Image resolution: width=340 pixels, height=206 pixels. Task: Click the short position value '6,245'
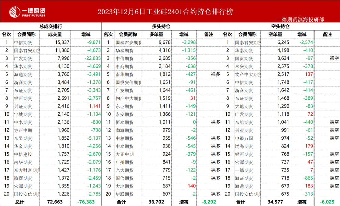283,42
